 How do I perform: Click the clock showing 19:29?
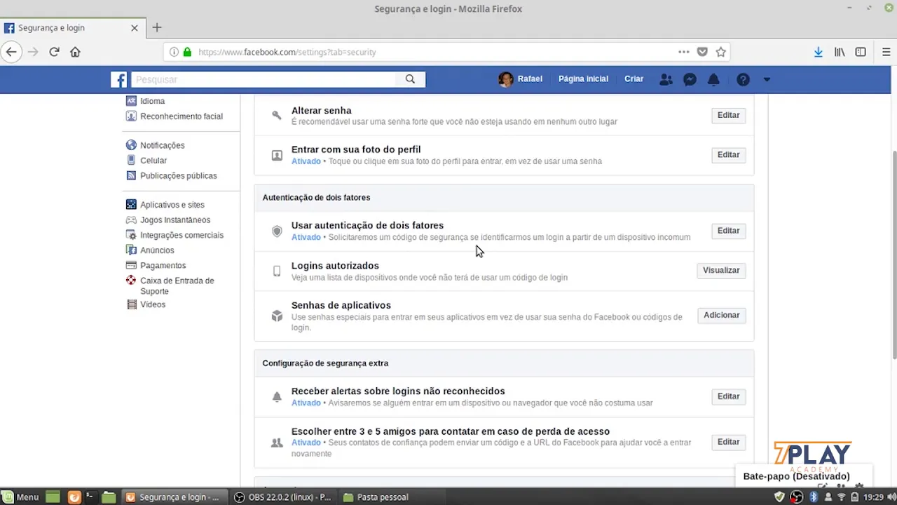873,497
